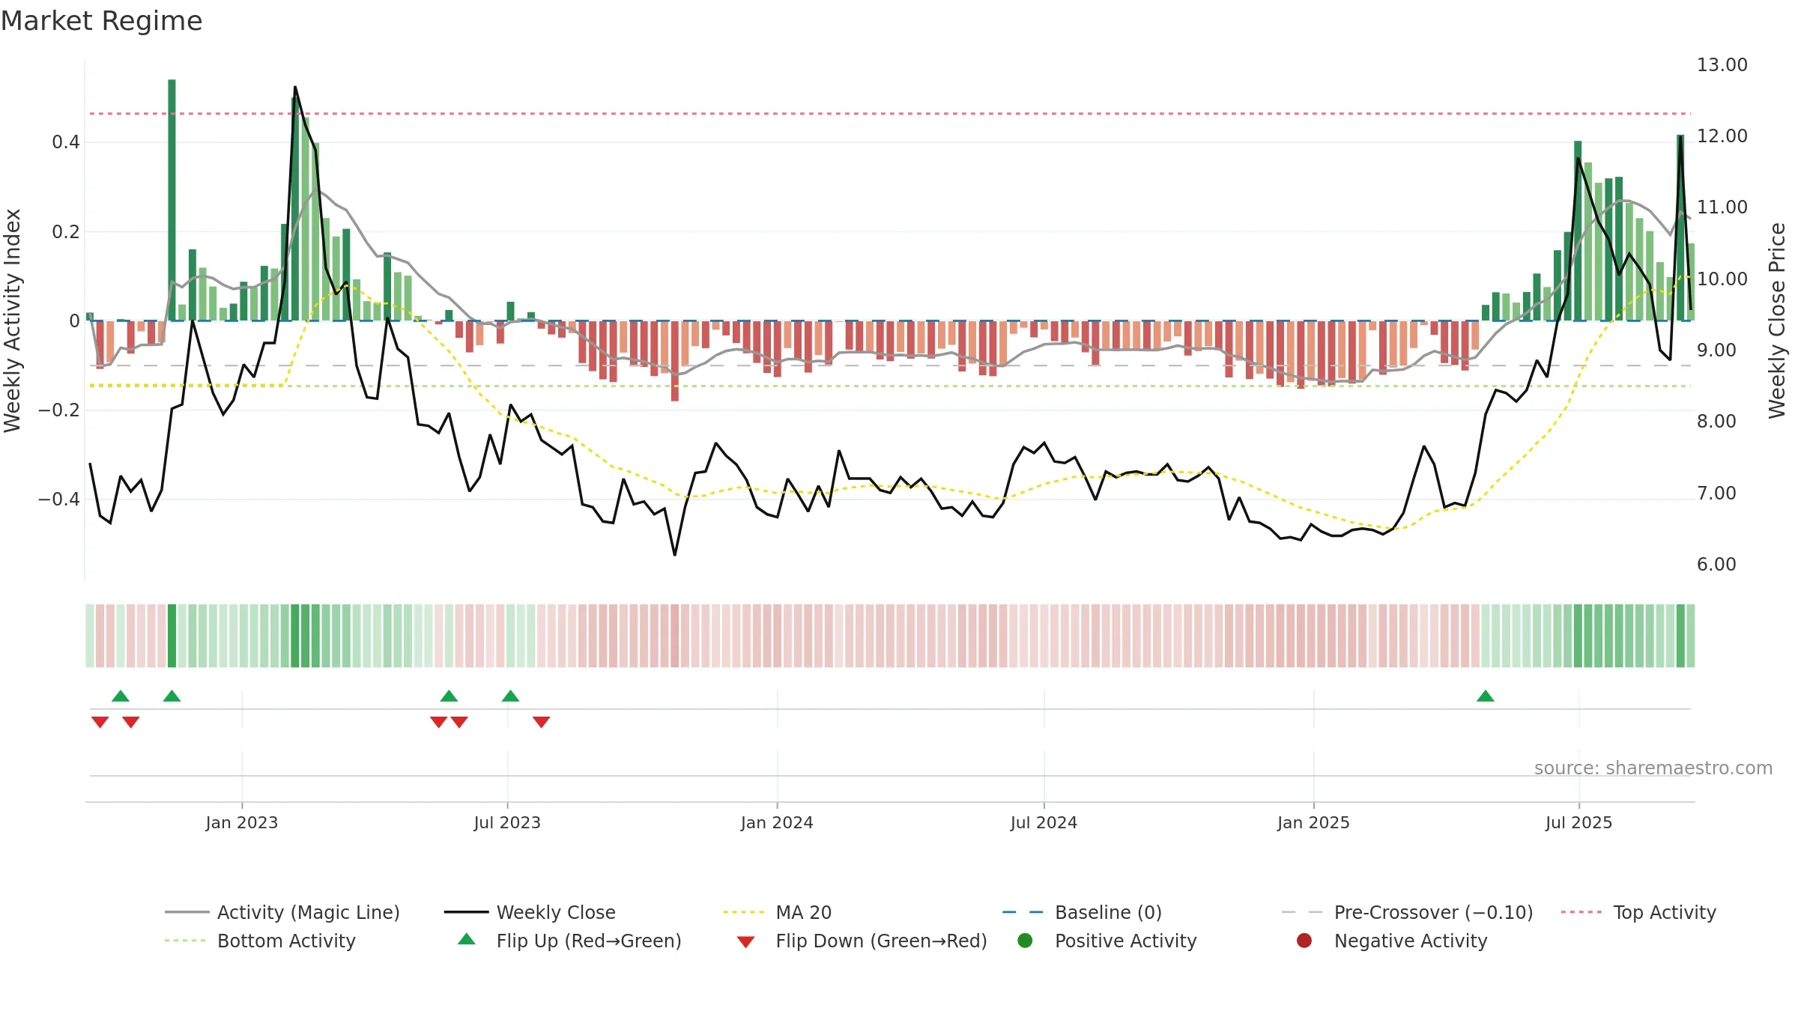Click the Jul 2025 axis label

click(x=1578, y=823)
